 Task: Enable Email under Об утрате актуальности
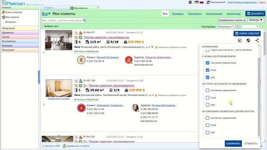click(x=207, y=97)
